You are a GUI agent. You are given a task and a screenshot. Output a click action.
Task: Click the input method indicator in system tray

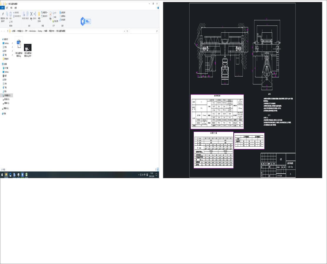pos(145,175)
